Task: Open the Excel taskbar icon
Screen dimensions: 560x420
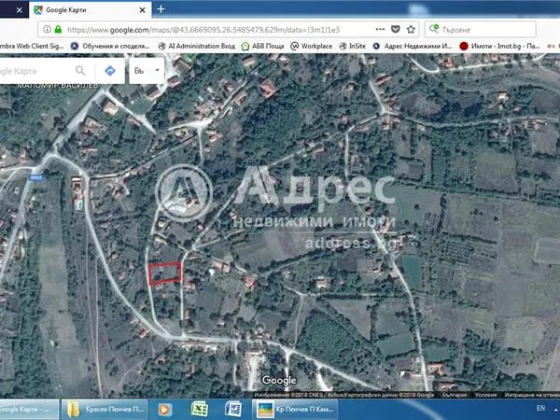Action: [200, 410]
